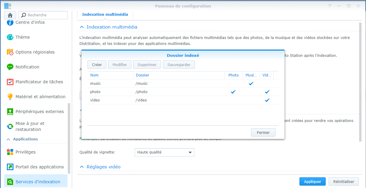This screenshot has width=366, height=188.
Task: Toggle Music checkmark for music folder
Action: (x=251, y=84)
